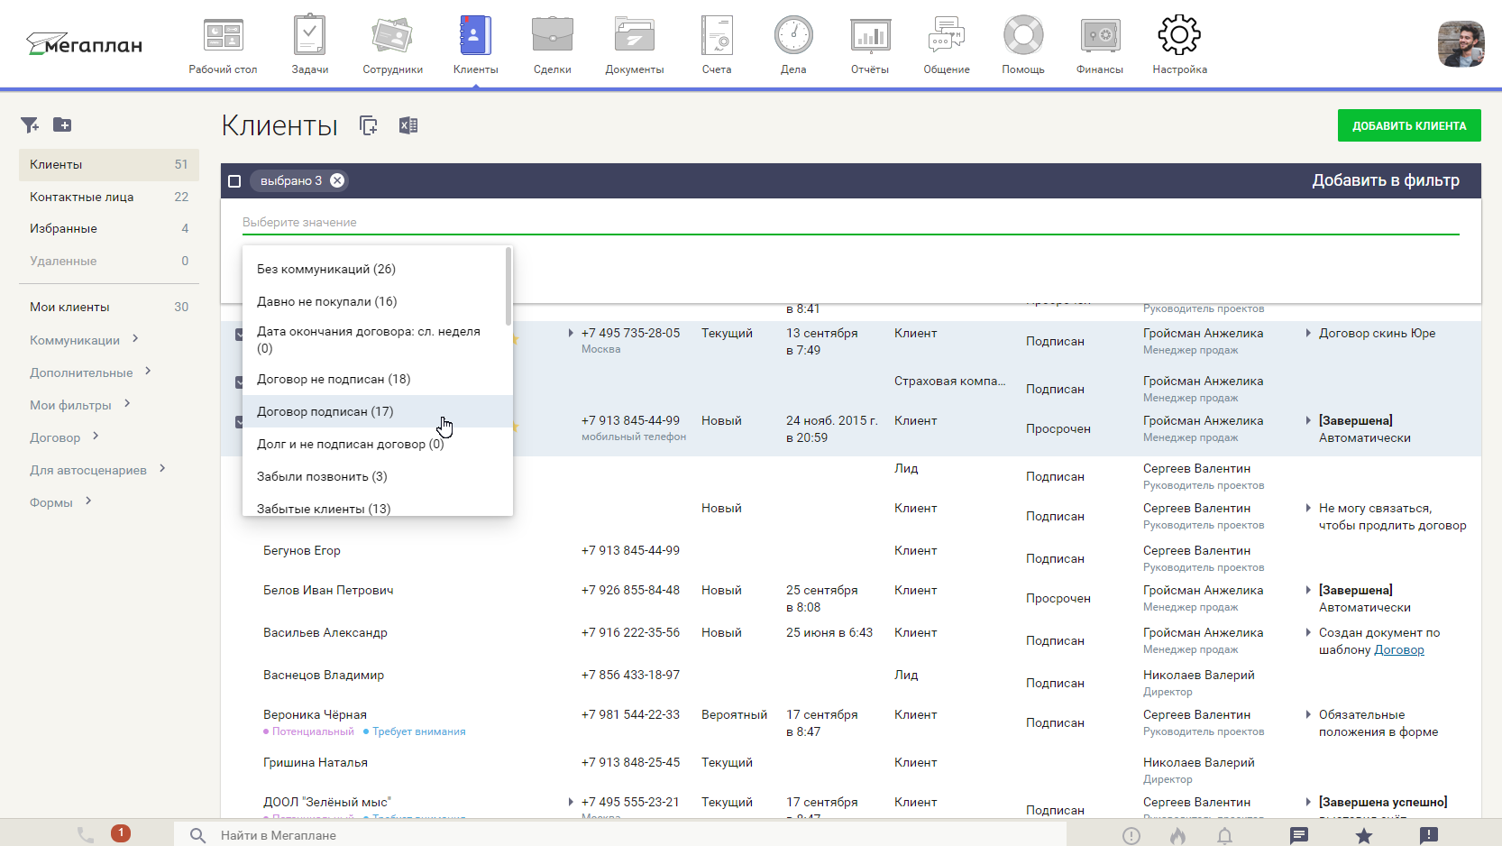This screenshot has height=846, width=1502.
Task: Click the add filter funnel icon
Action: click(x=30, y=124)
